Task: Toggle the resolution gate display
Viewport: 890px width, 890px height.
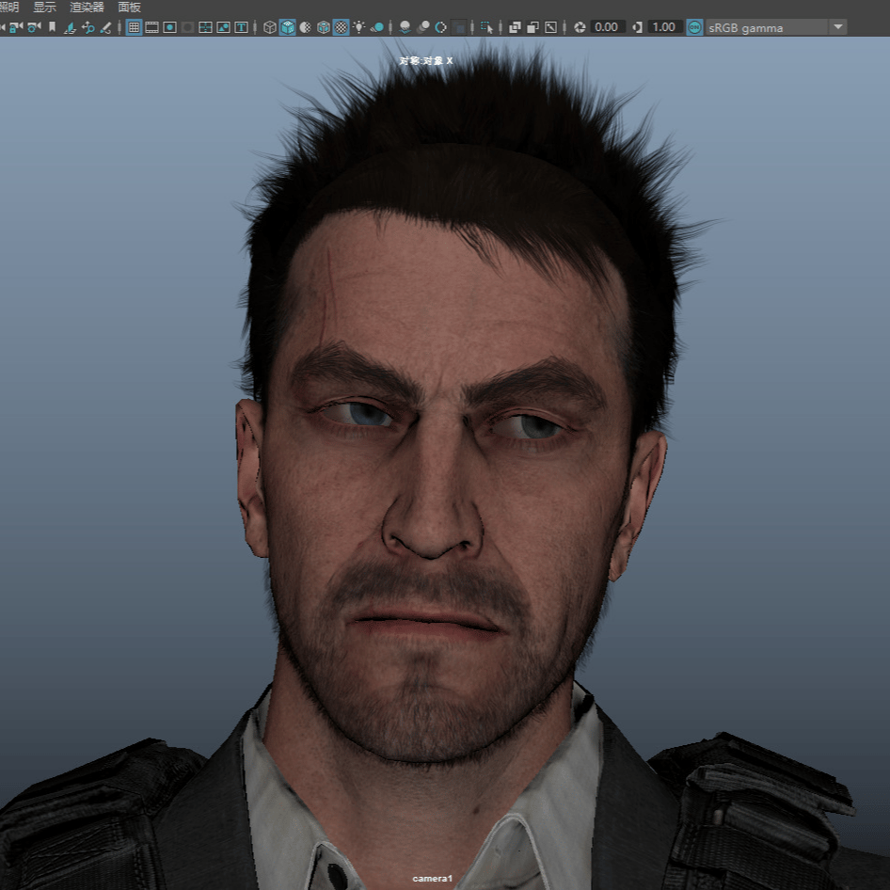Action: (x=169, y=27)
